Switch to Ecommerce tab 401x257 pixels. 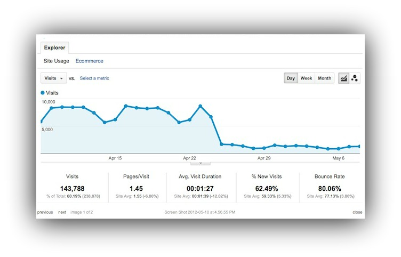tap(90, 61)
